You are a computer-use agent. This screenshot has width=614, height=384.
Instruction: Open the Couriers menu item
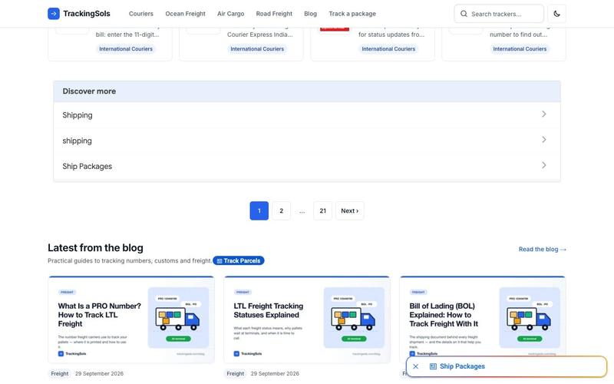(x=141, y=14)
